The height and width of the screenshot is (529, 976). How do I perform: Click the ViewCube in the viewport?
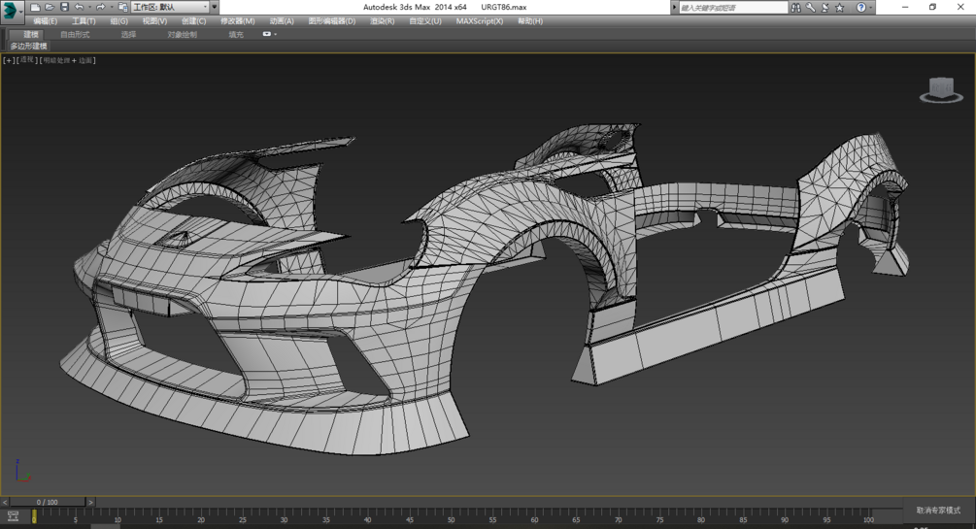click(x=940, y=89)
